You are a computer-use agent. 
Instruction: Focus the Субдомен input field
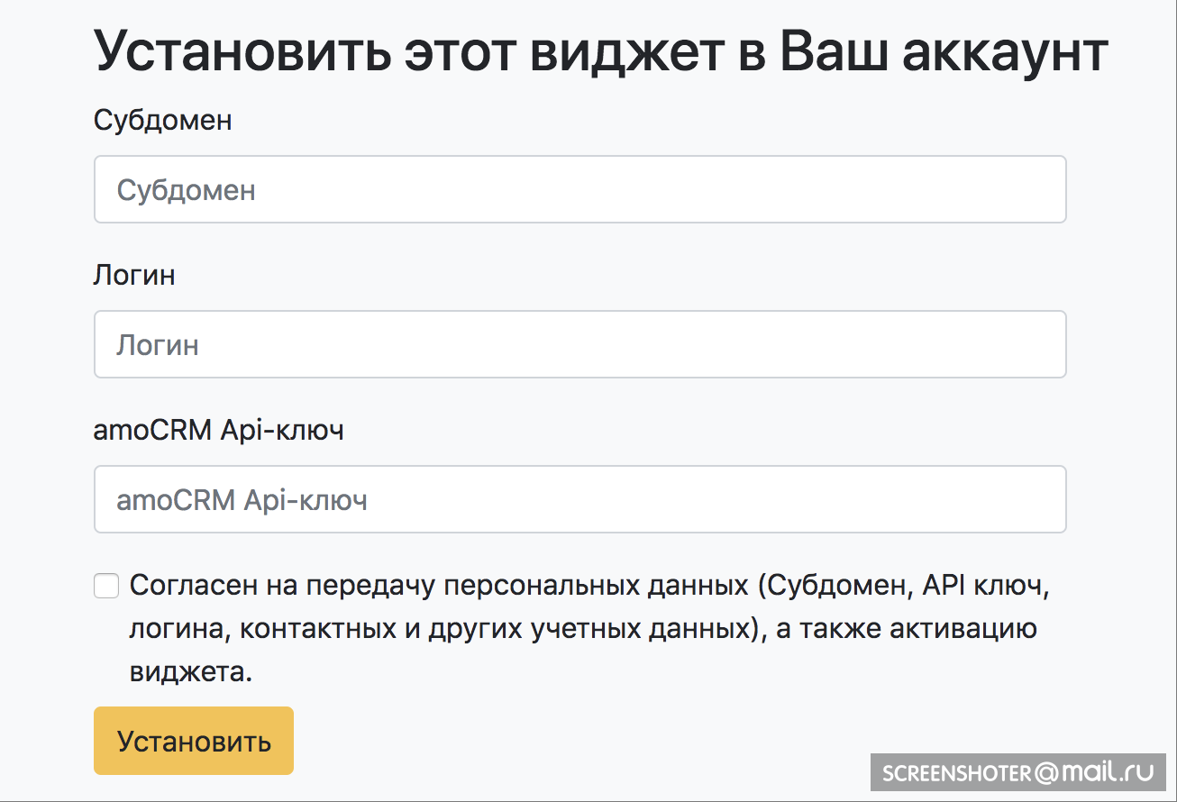580,189
